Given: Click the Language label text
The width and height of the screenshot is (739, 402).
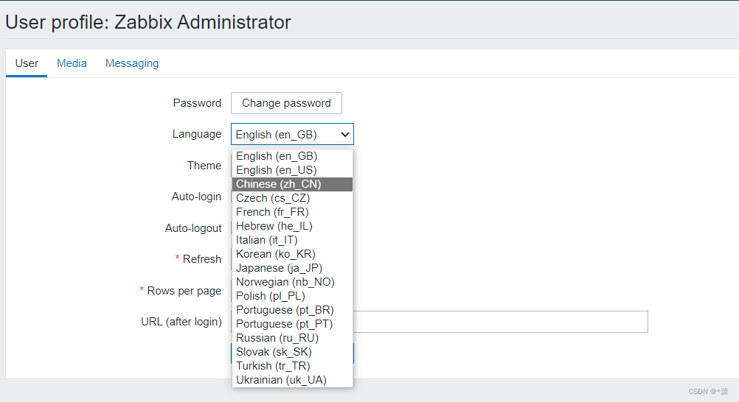Looking at the screenshot, I should coord(196,134).
